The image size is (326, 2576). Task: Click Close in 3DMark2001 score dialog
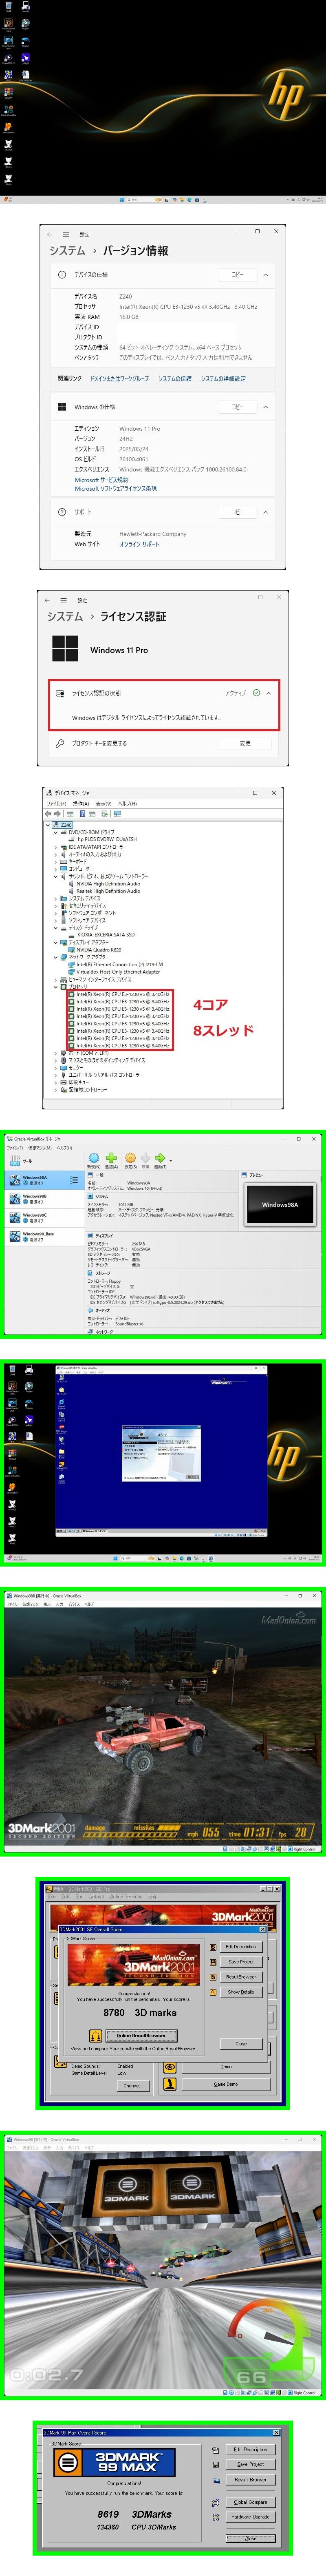240,2044
